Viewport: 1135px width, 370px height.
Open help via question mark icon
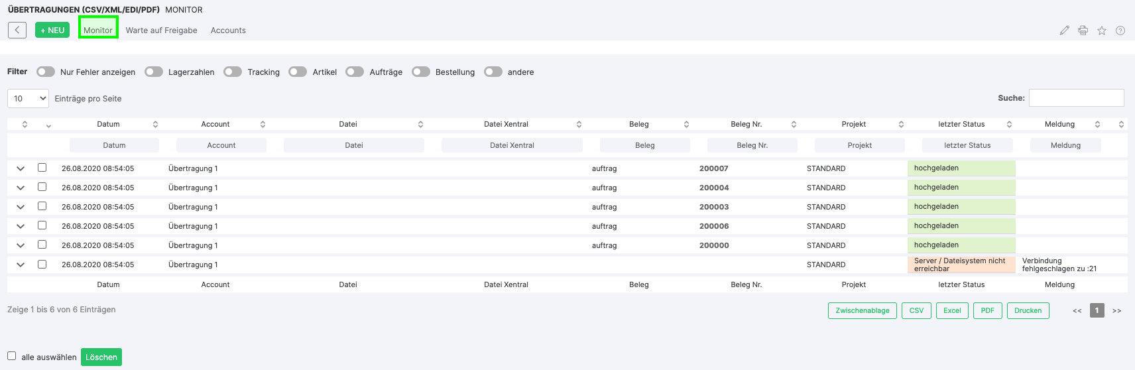coord(1120,31)
